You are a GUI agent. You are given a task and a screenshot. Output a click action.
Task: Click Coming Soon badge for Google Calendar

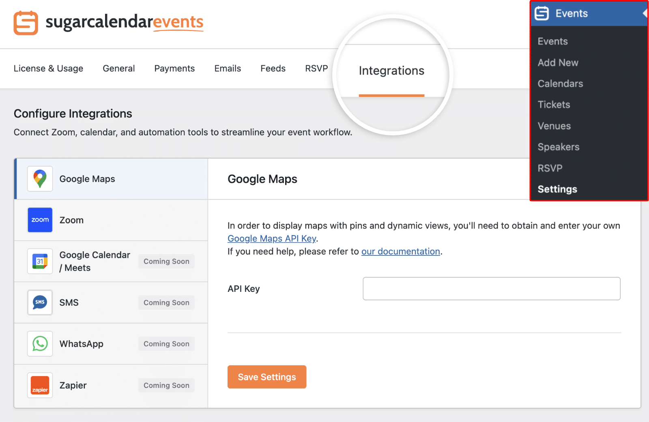[x=166, y=261]
